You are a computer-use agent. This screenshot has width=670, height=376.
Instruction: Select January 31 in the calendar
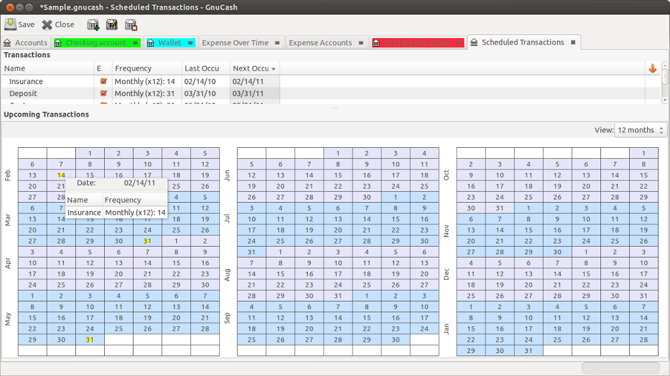(529, 351)
